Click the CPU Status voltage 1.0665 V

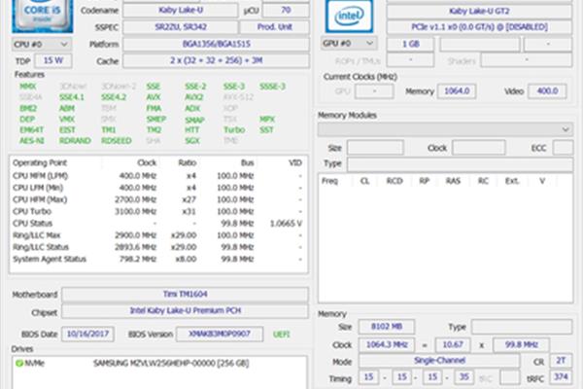point(286,224)
